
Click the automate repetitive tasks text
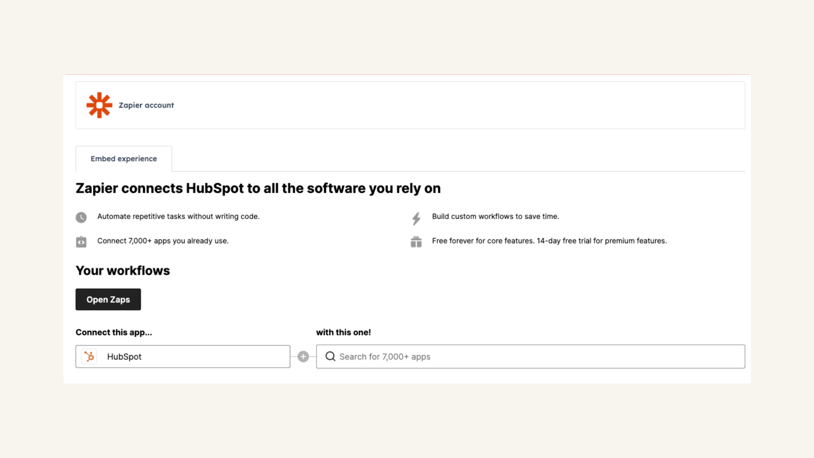tap(178, 216)
